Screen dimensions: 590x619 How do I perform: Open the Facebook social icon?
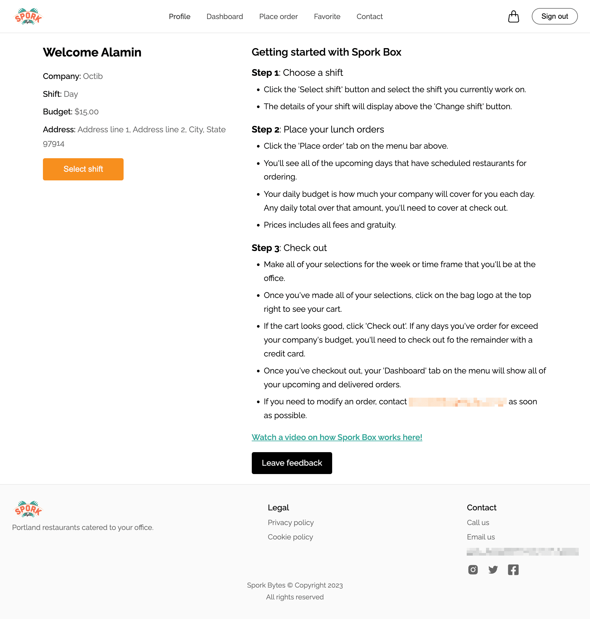tap(513, 570)
